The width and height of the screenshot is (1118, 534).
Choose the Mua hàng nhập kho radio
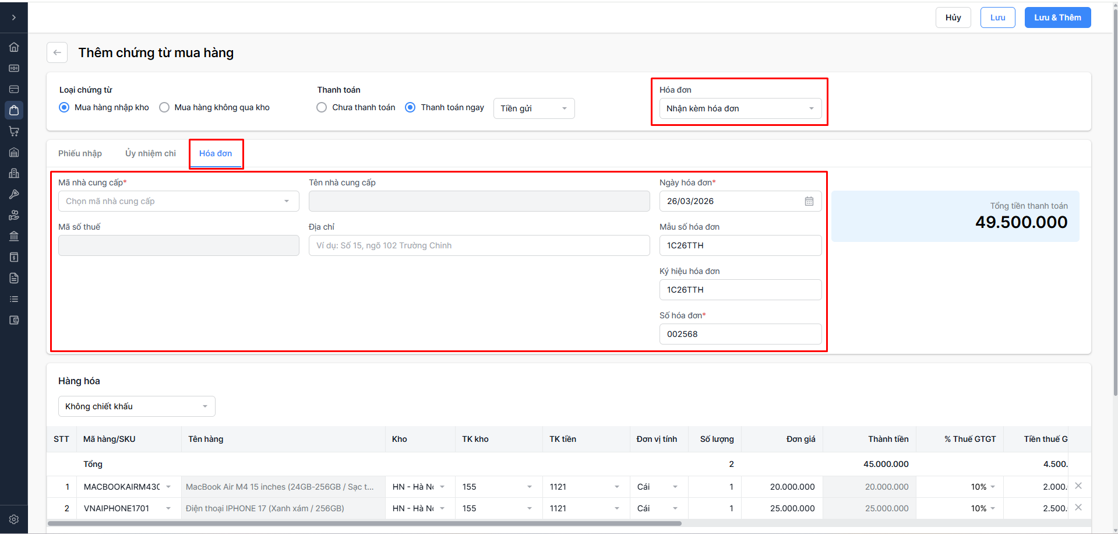(64, 107)
